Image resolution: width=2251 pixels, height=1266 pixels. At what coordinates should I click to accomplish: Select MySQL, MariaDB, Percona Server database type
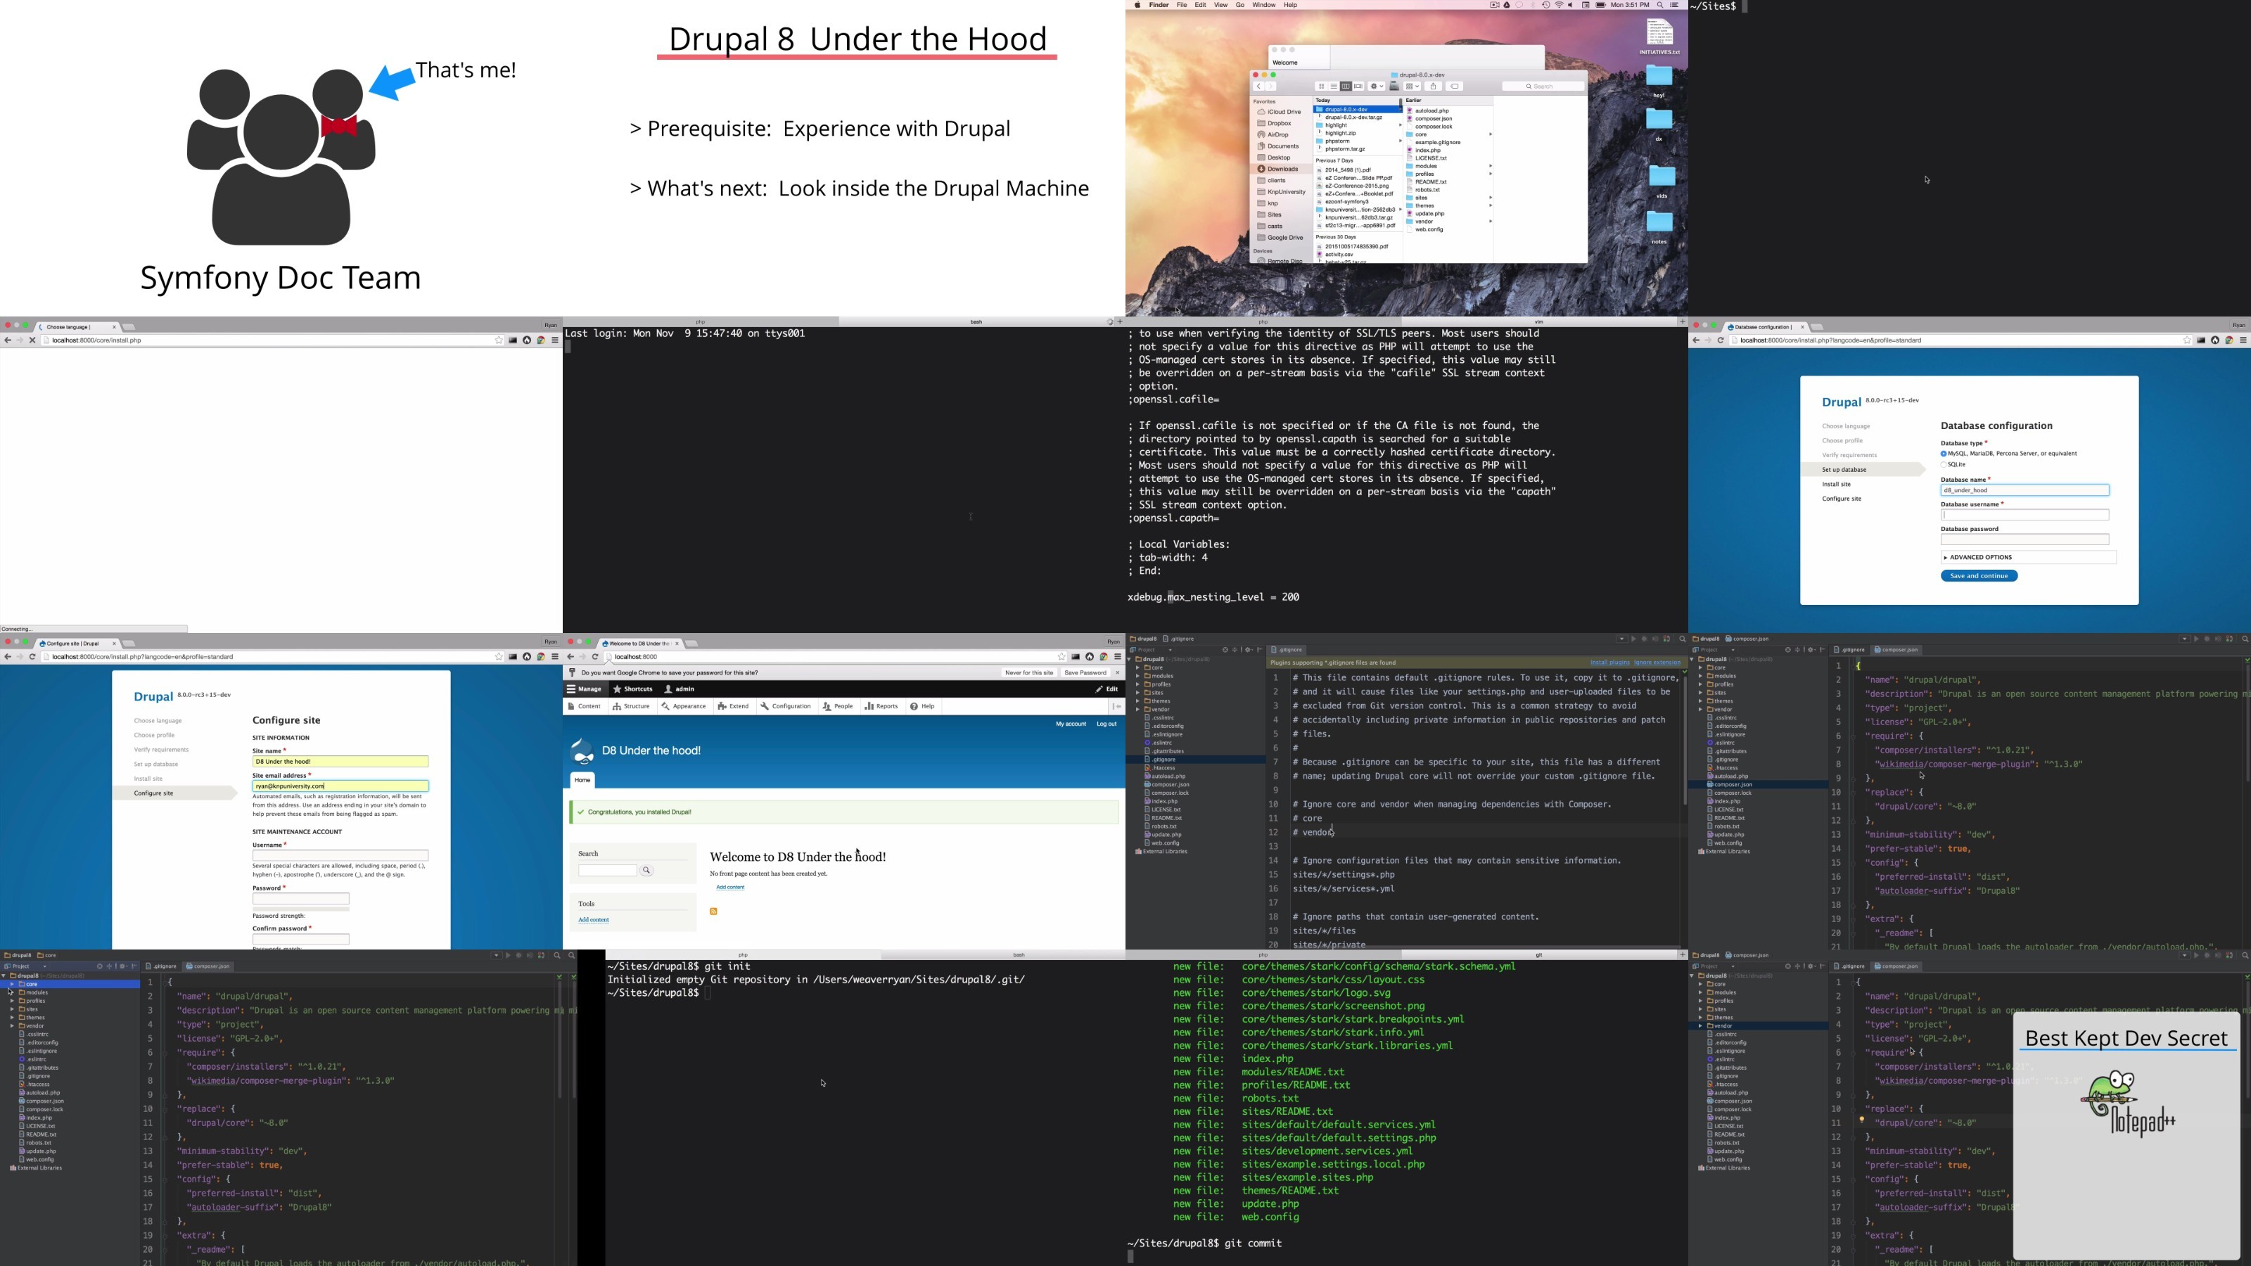click(1944, 454)
